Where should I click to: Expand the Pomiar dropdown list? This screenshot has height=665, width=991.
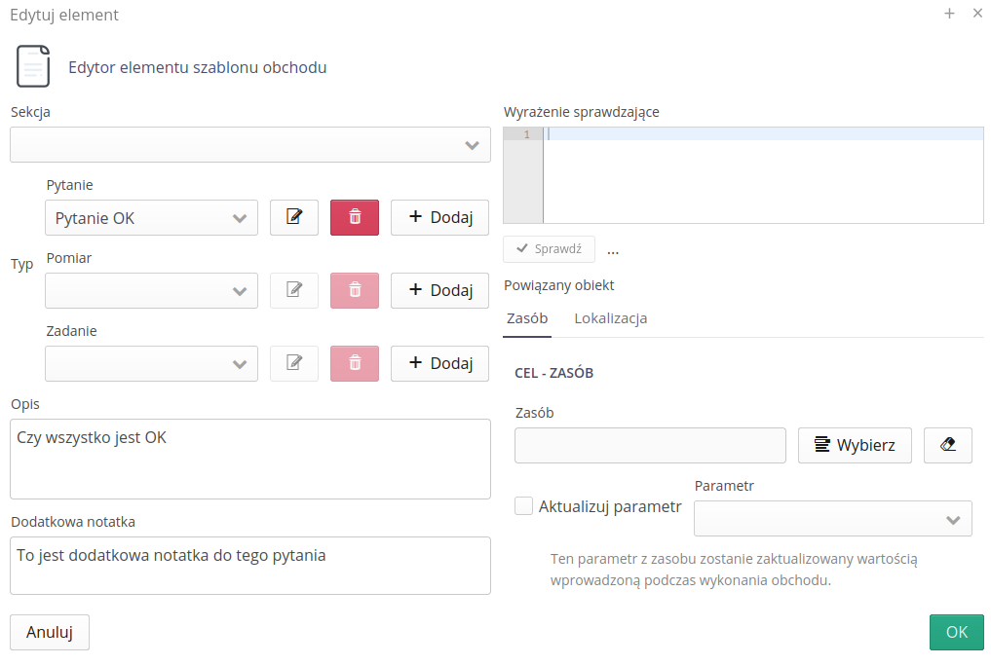click(151, 290)
